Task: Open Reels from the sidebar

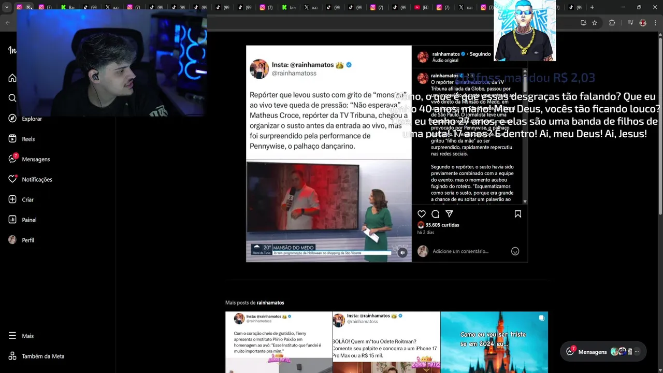Action: tap(22, 139)
